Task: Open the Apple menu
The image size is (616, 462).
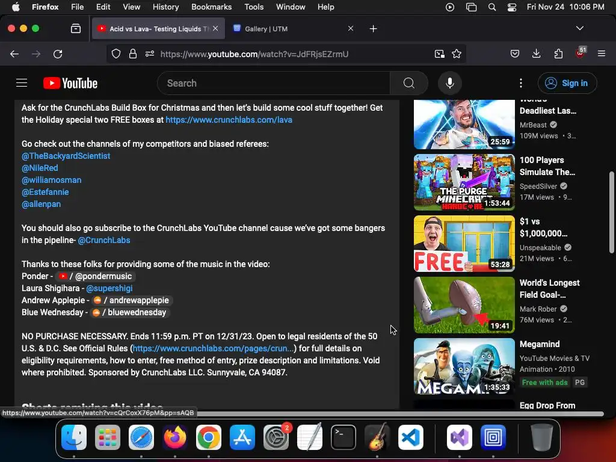Action: tap(16, 7)
